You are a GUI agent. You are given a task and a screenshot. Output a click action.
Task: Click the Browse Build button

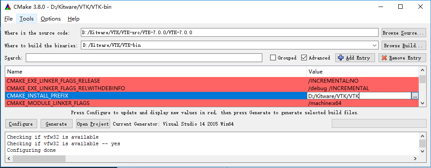point(404,45)
